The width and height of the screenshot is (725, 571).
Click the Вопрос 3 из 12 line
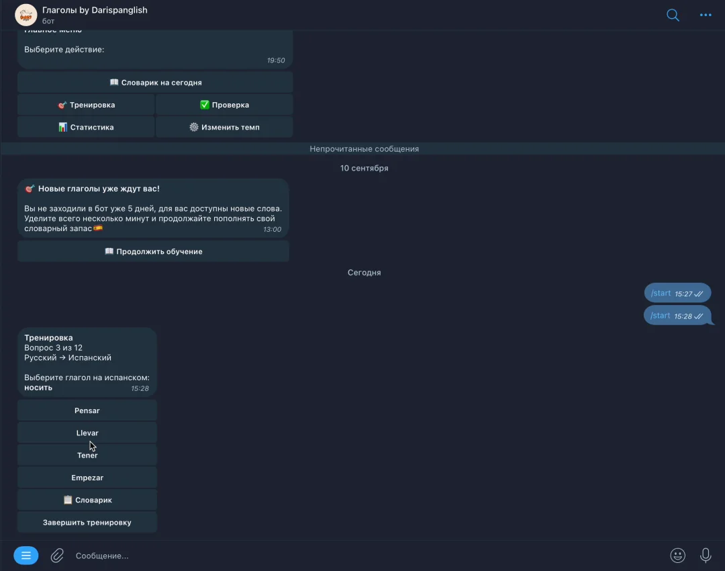point(53,347)
